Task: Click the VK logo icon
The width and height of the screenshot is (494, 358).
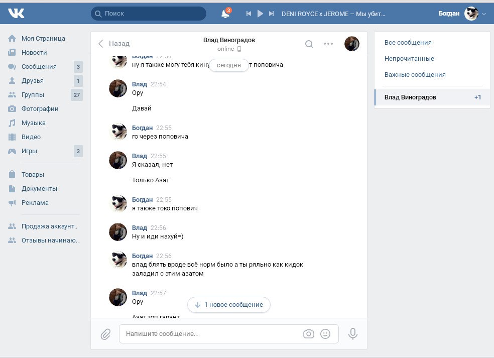Action: point(16,14)
